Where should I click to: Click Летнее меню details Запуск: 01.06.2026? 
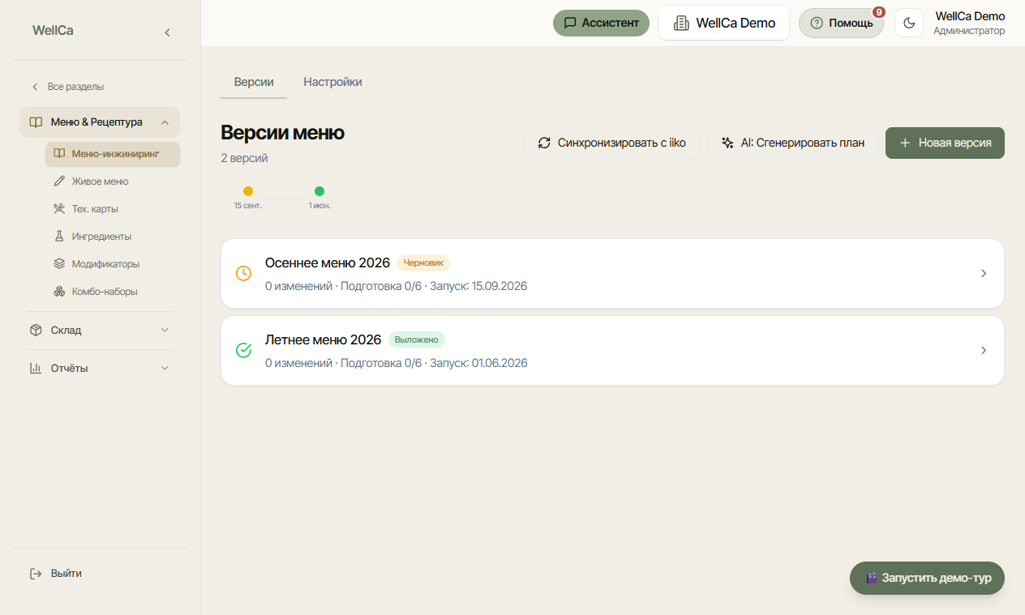tap(478, 363)
